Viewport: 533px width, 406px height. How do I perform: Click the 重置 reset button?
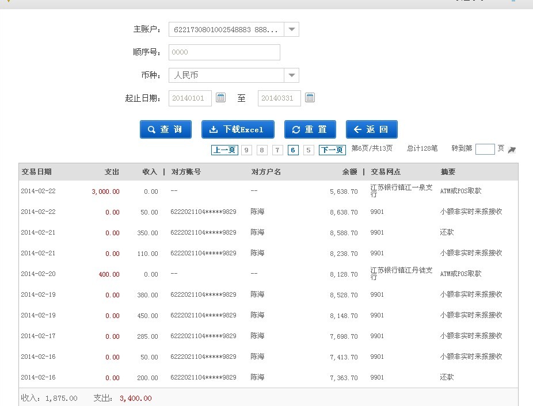(310, 129)
